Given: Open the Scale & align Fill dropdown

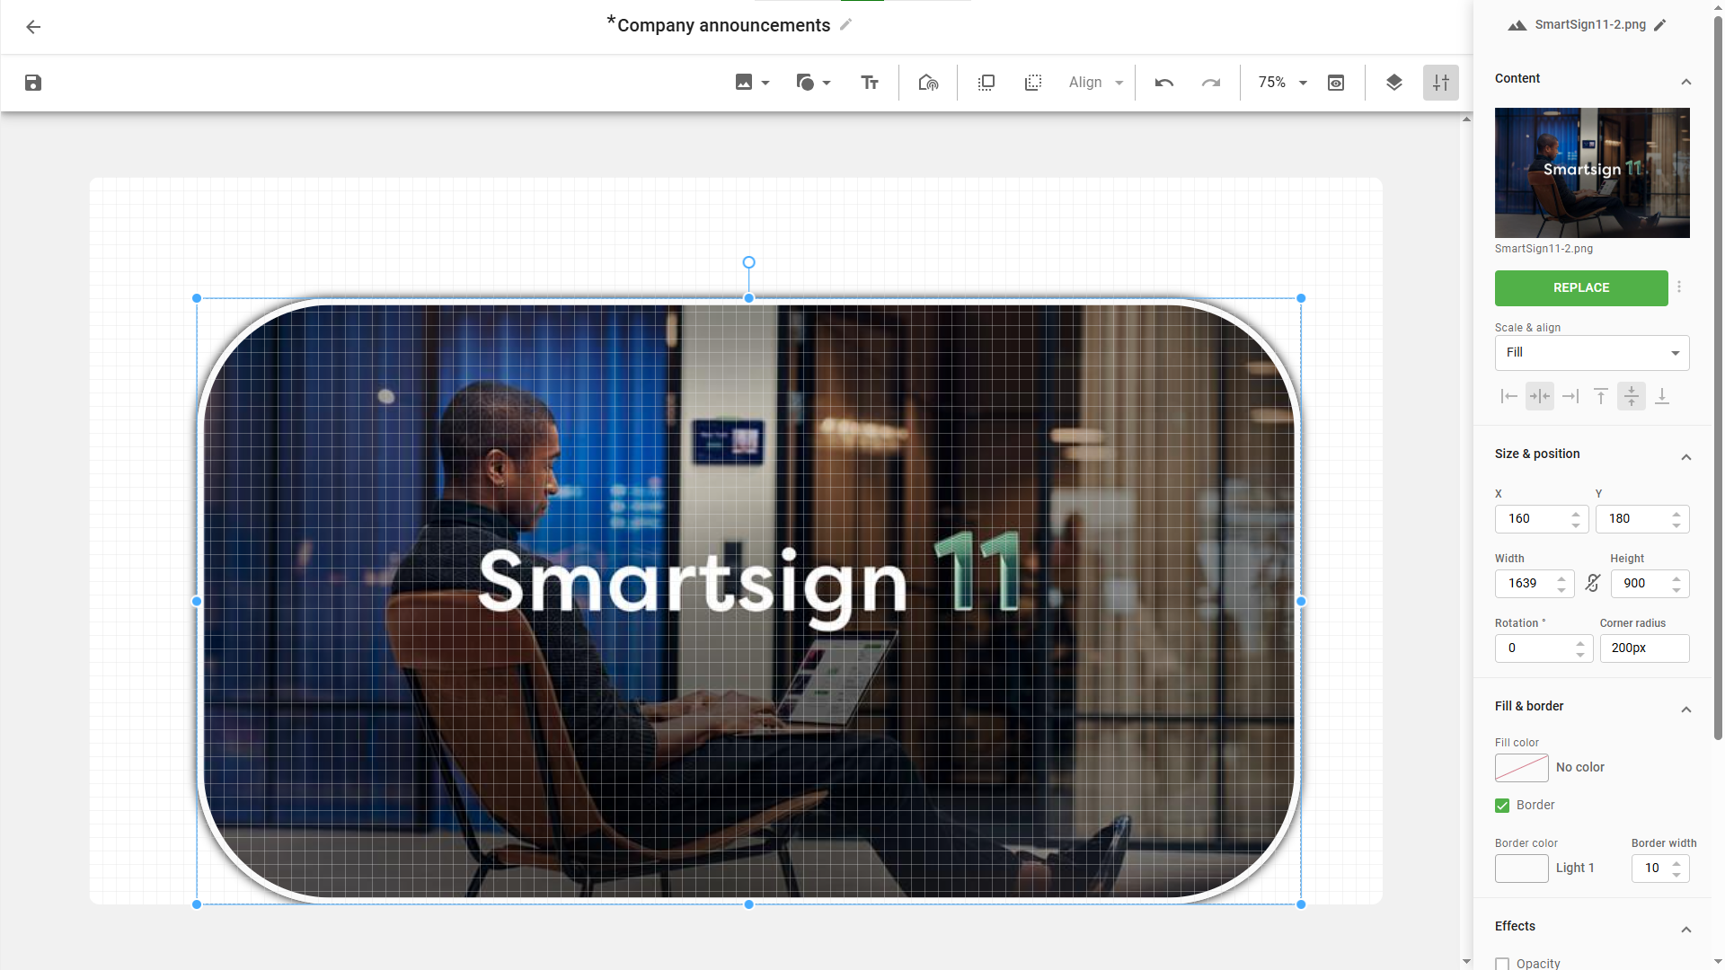Looking at the screenshot, I should pos(1591,353).
